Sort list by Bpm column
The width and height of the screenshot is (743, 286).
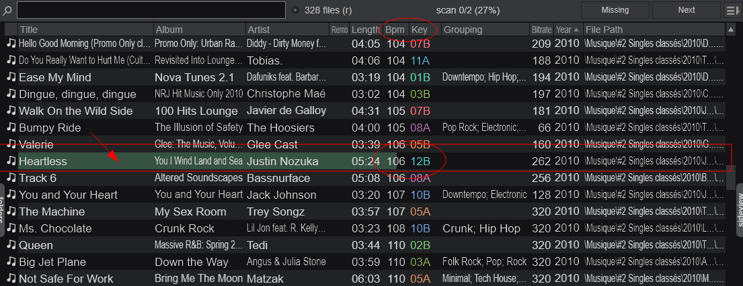[x=395, y=30]
